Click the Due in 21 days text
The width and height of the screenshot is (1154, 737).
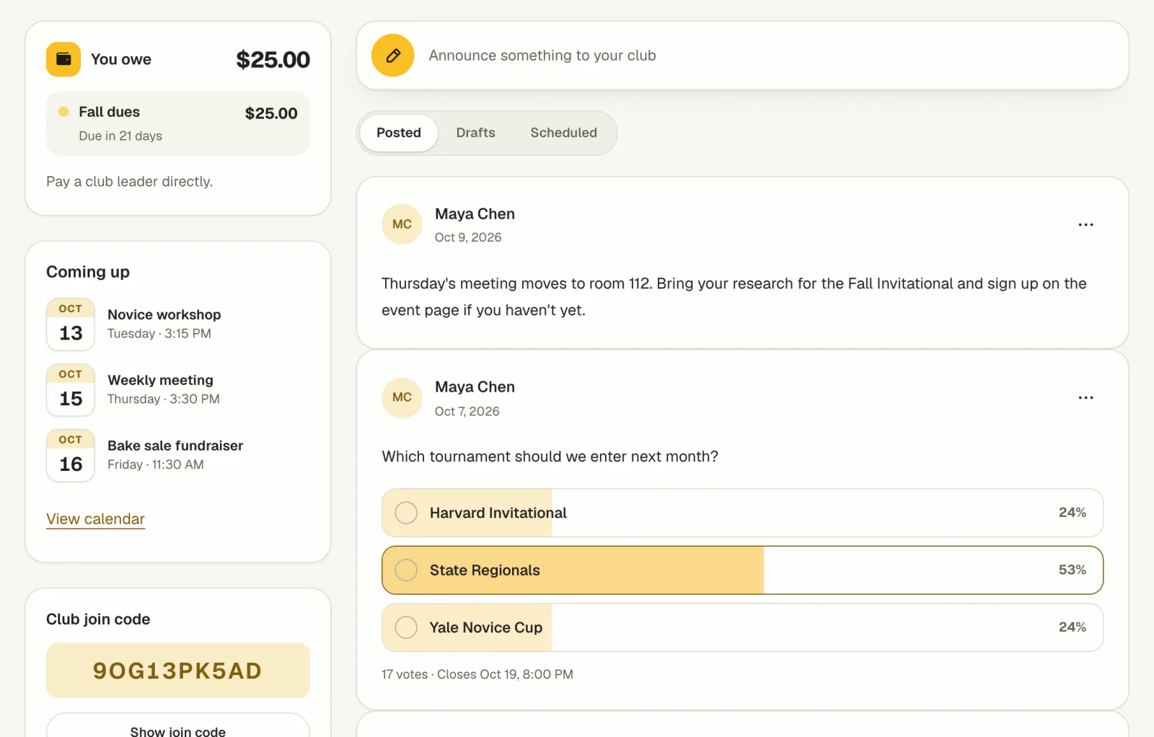click(120, 136)
